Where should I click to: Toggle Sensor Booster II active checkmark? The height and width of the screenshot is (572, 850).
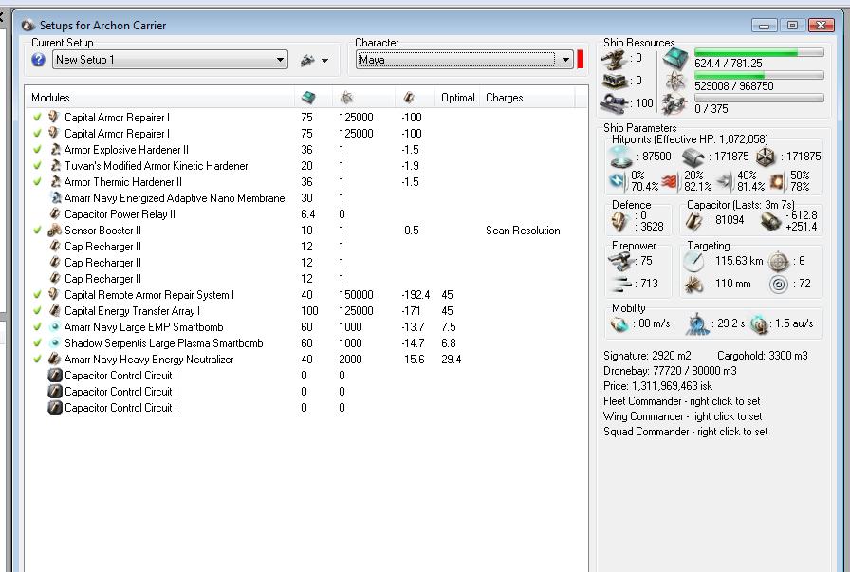click(37, 231)
